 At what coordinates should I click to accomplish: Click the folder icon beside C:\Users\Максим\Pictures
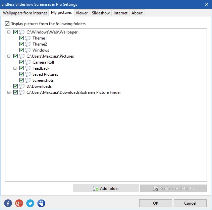coord(21,56)
